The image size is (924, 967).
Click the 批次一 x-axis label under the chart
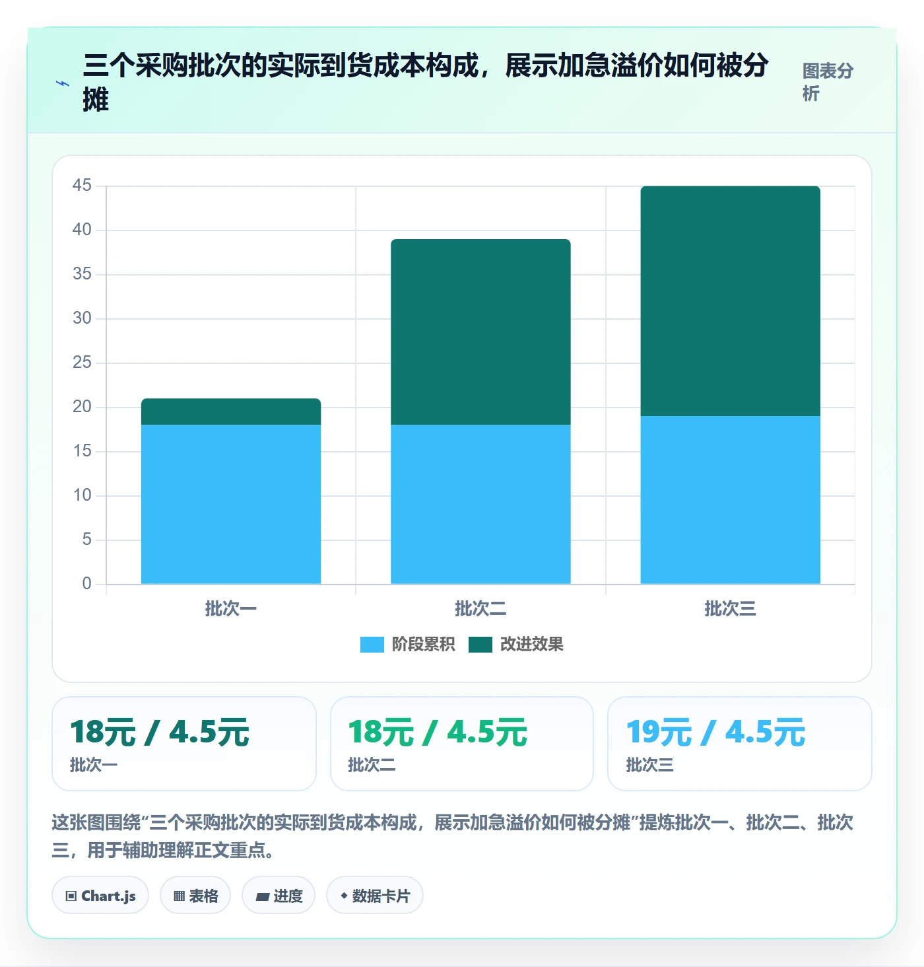click(x=231, y=608)
